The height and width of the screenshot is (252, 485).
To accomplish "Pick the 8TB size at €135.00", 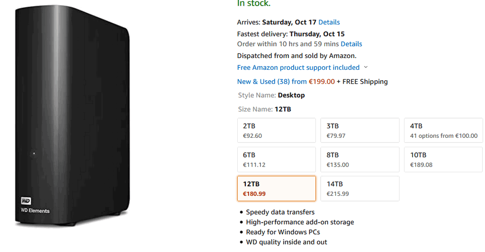I will pos(360,160).
